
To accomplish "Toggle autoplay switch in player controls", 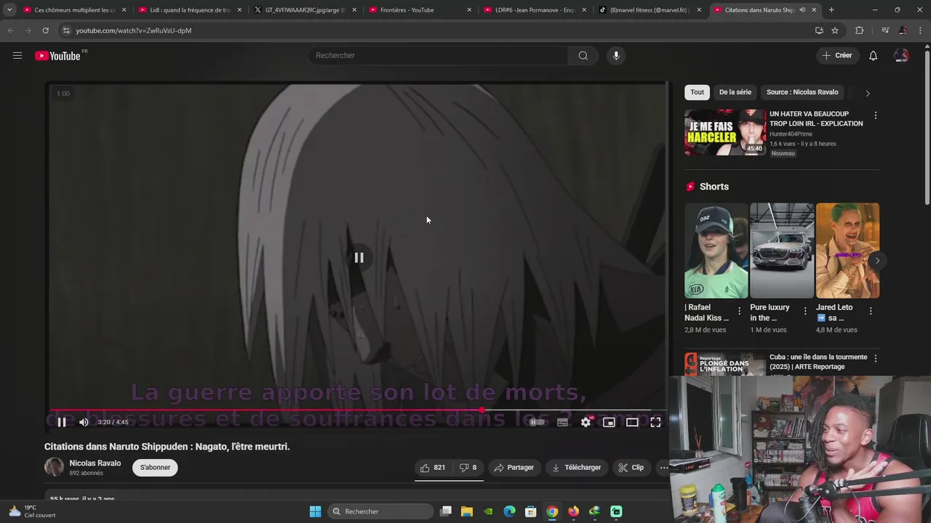I will point(537,422).
